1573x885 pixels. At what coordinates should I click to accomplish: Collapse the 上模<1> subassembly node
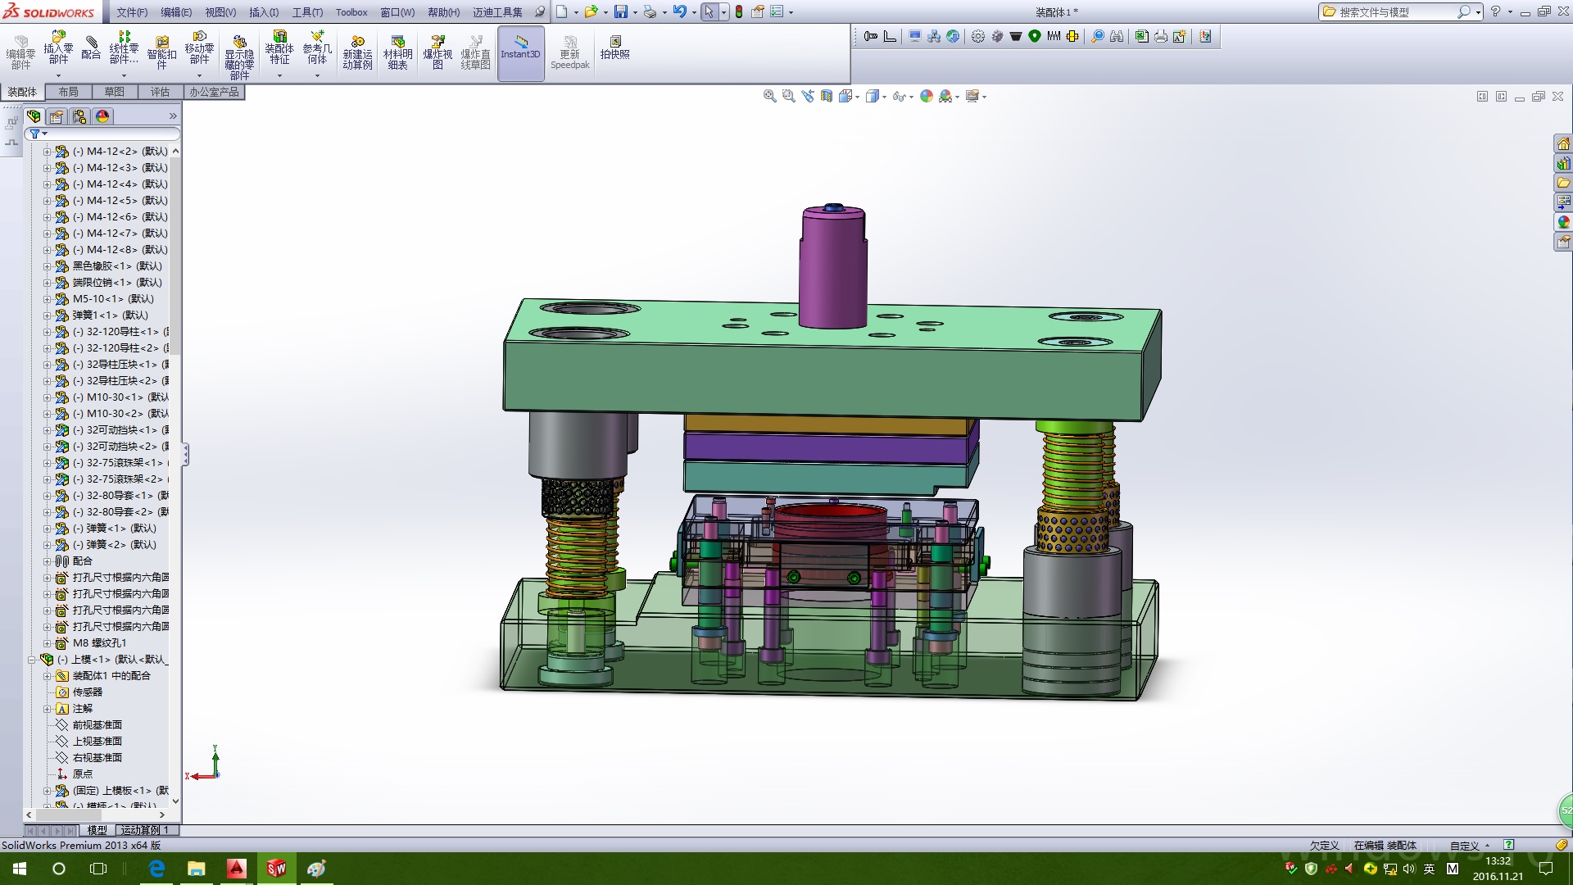tap(32, 660)
